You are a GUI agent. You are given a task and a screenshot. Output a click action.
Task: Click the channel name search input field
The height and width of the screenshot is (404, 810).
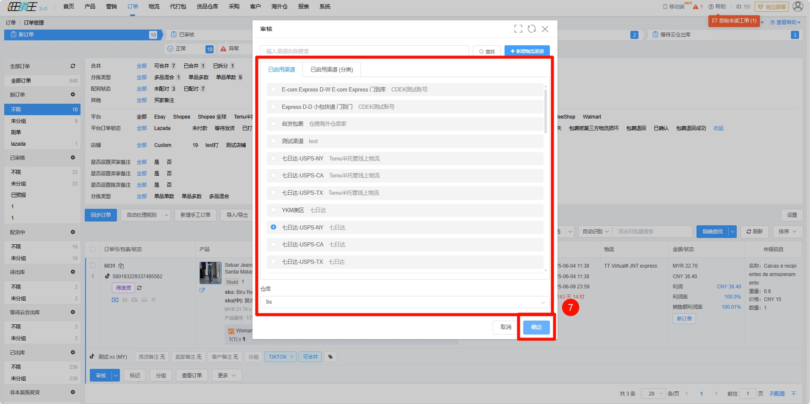pos(364,51)
